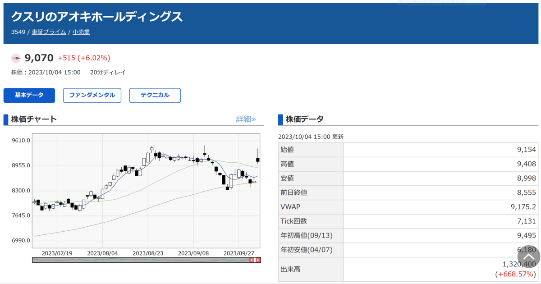
Task: Click the 前日終値 row label
Action: pos(294,192)
